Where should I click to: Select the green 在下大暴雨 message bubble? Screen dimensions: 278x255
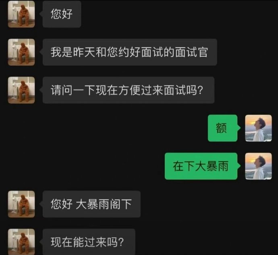click(x=201, y=166)
